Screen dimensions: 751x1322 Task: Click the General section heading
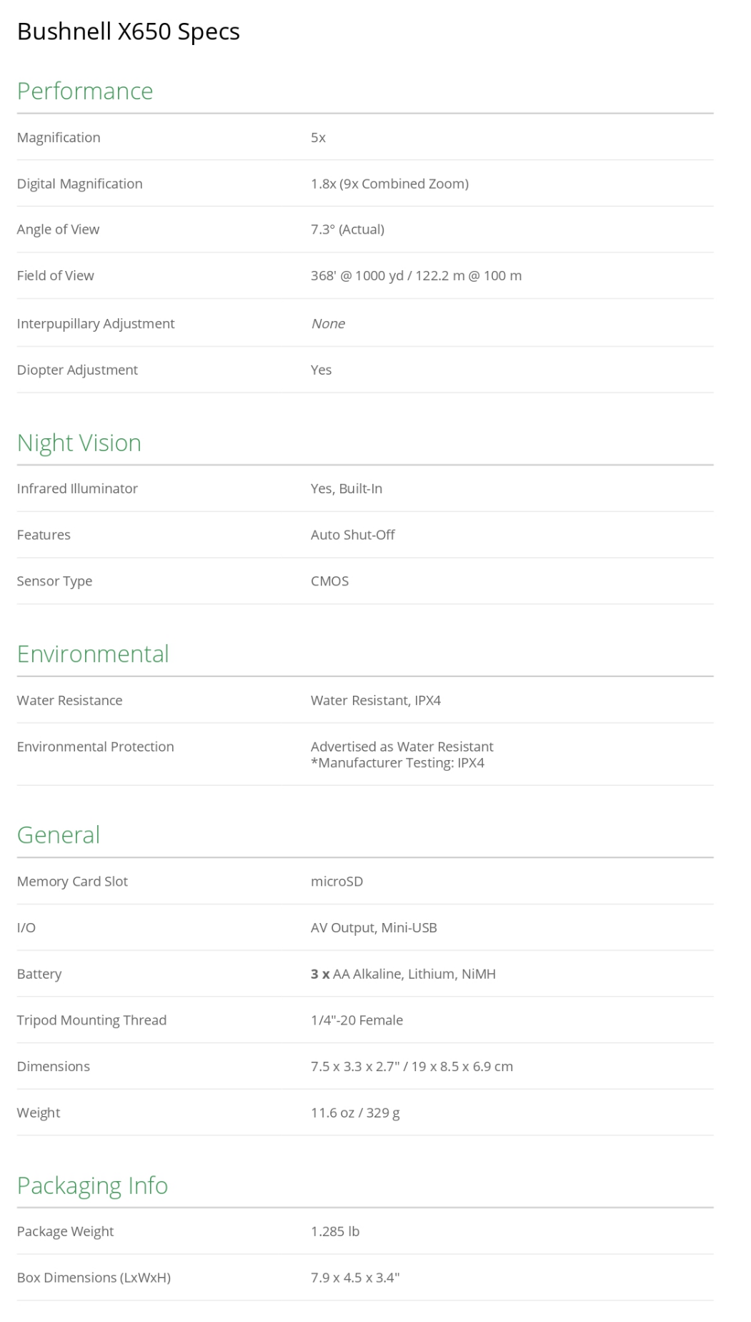point(59,834)
